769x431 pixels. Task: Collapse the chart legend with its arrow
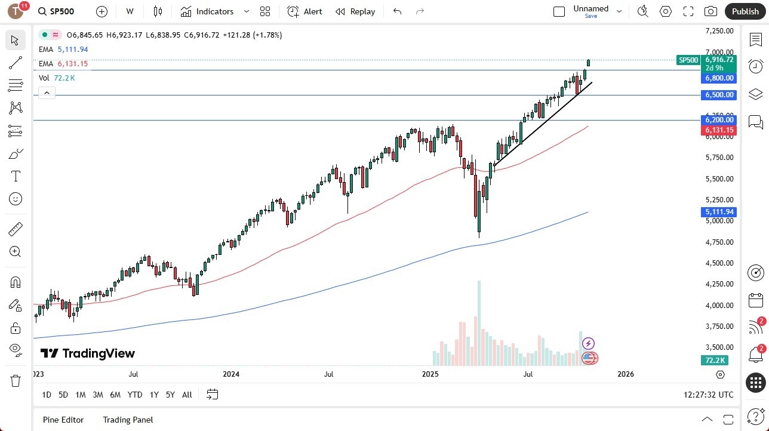pyautogui.click(x=47, y=93)
